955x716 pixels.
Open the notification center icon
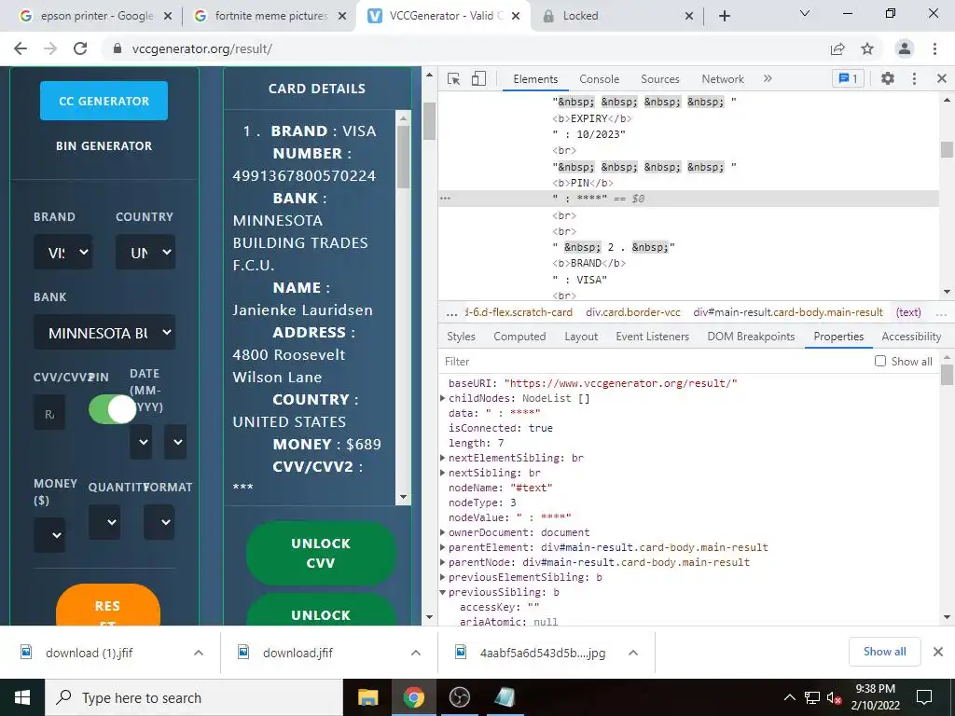click(924, 697)
